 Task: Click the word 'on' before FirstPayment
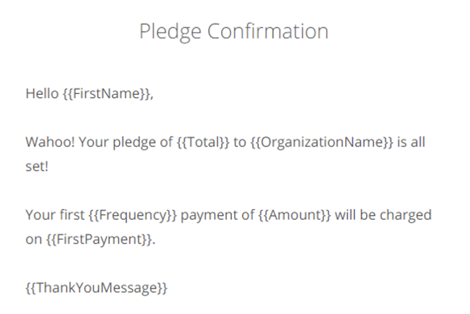33,240
